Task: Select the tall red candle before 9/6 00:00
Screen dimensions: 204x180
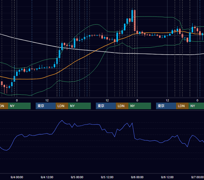Action: pyautogui.click(x=135, y=20)
